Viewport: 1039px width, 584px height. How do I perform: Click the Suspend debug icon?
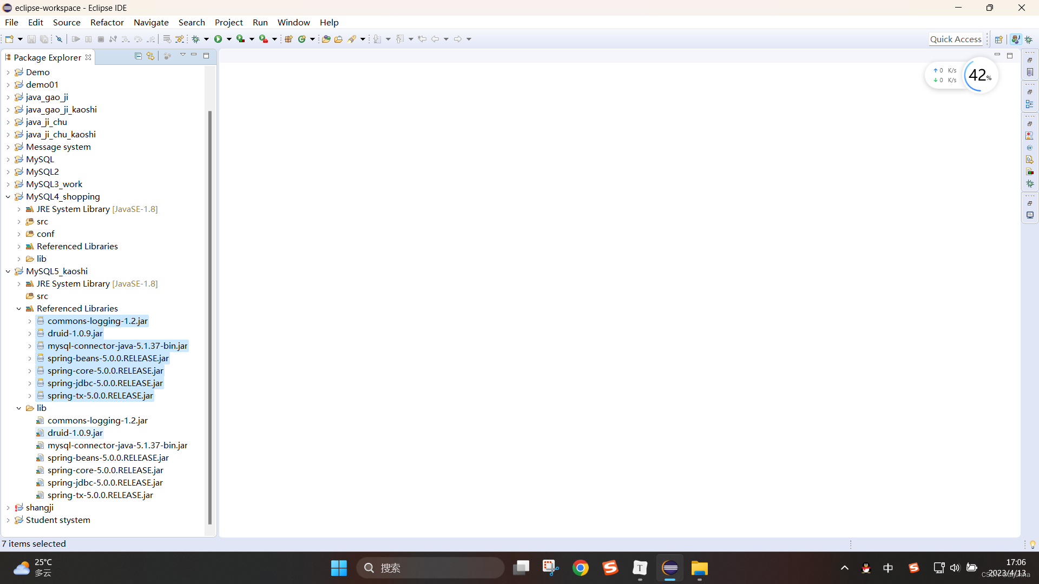88,39
